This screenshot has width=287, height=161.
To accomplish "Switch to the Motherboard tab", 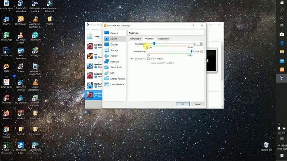I will [x=135, y=39].
